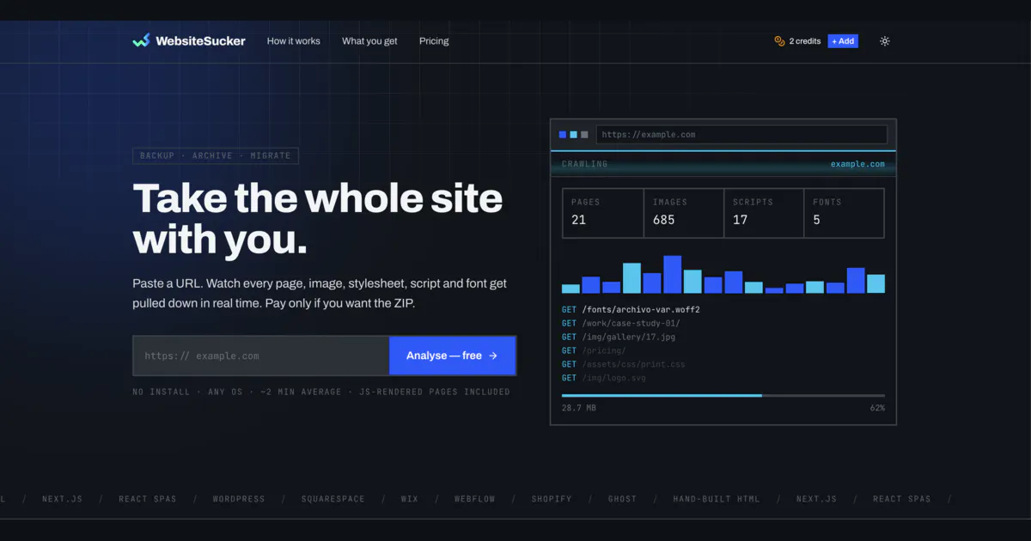Screen dimensions: 1031x541
Task: Click the /assets/css/print.css log line
Action: (x=623, y=364)
